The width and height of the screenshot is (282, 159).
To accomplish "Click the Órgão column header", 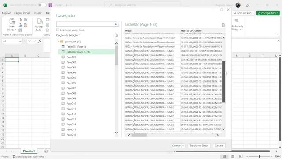I will click(152, 31).
